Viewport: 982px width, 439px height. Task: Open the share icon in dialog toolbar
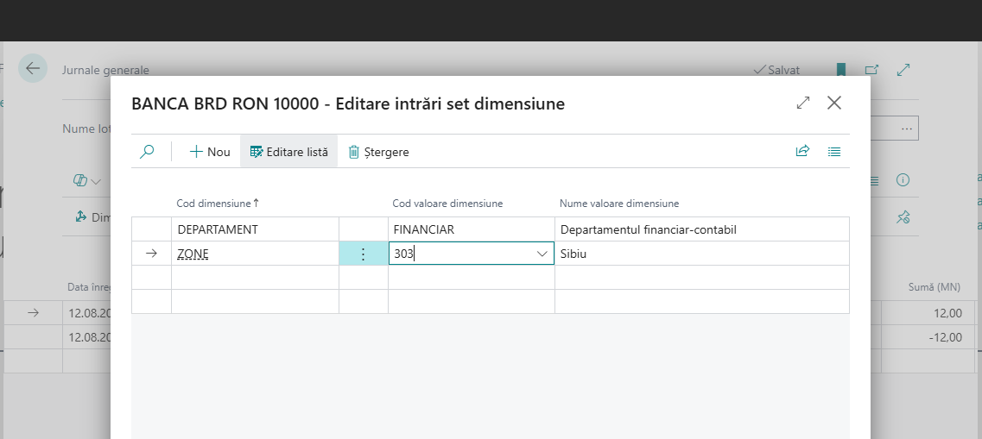(802, 151)
